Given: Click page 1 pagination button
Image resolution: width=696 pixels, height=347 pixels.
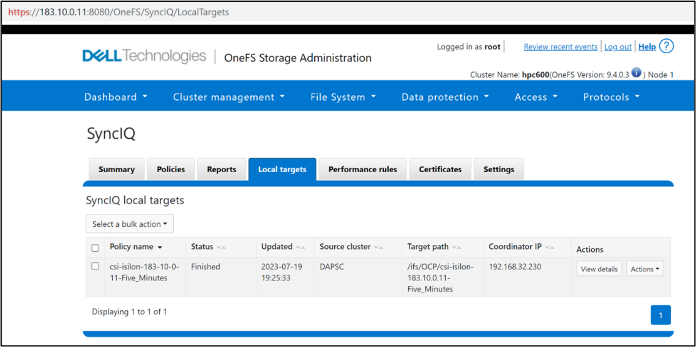Looking at the screenshot, I should click(x=661, y=315).
